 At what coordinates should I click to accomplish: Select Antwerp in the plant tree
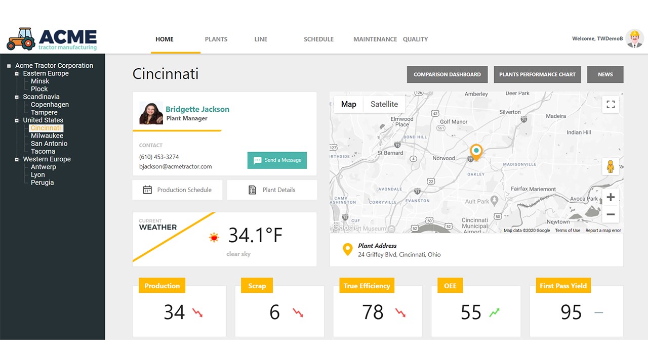44,167
